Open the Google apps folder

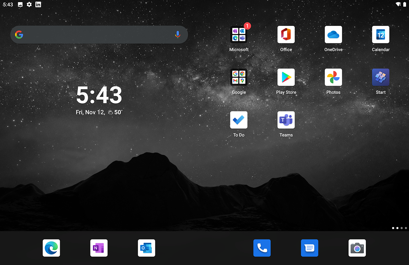click(239, 77)
